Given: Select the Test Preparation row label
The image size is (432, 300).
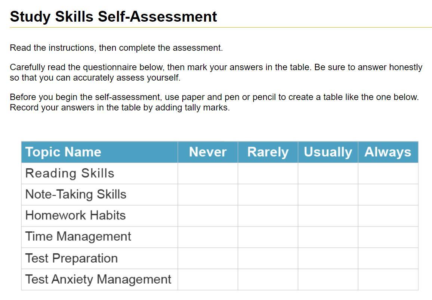Looking at the screenshot, I should click(x=72, y=258).
